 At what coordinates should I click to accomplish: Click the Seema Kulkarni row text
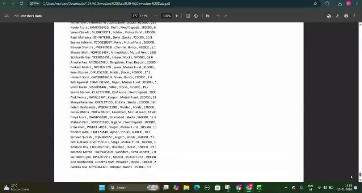click(113, 42)
